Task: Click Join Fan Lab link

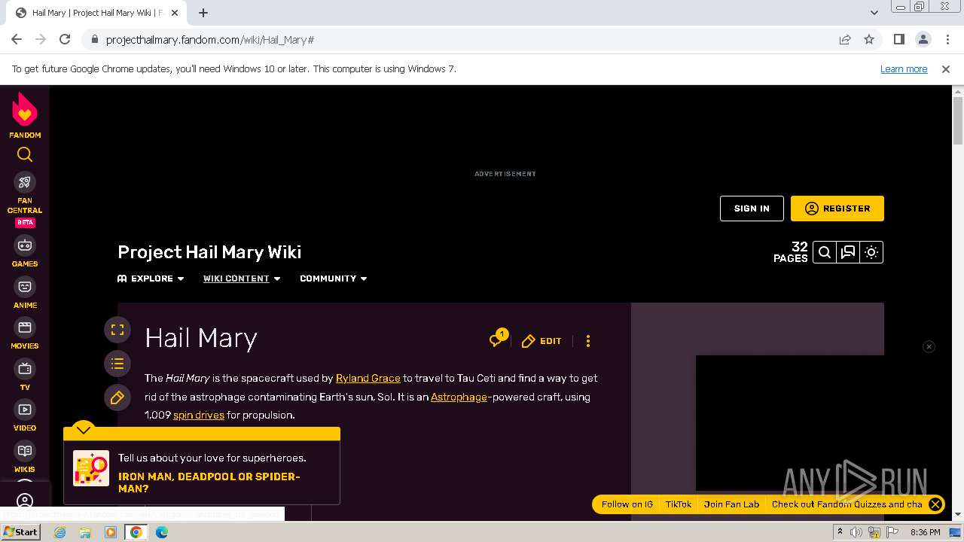Action: 731,504
